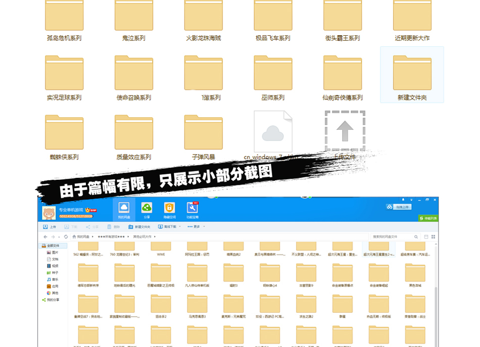Viewport: 480px width, 347px height.
Task: Click the bear avatar profile picture
Action: pos(49,213)
